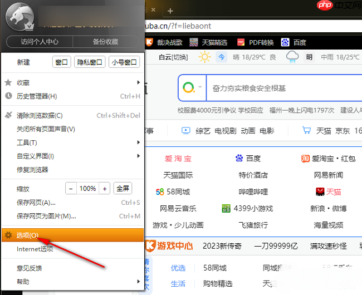Decrease zoom with minus button
Screen dimensions: 362x295
coord(71,189)
